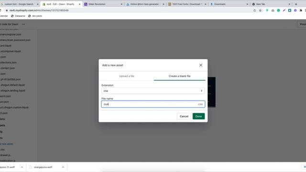
Task: Open customers/register.json in file tree
Action: point(11,34)
